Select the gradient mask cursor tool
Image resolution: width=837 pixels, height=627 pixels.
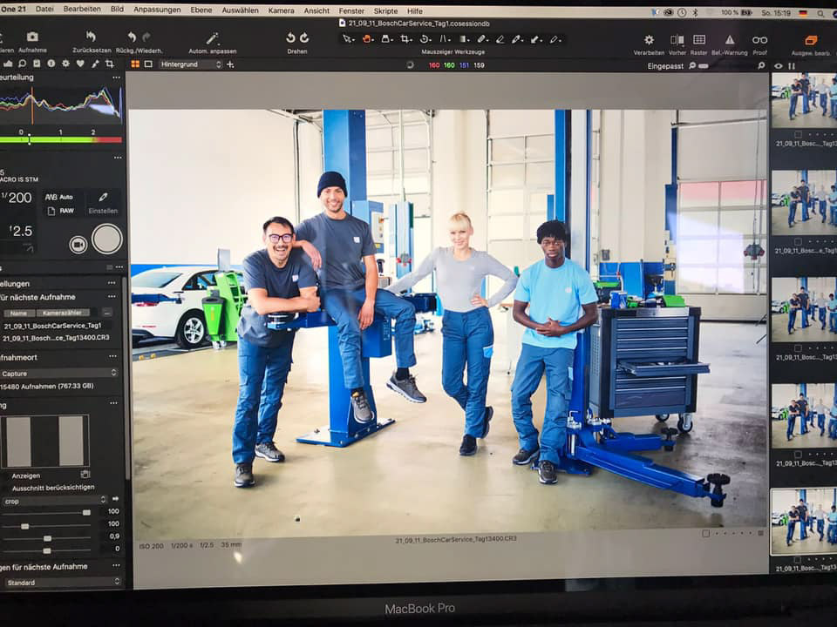pyautogui.click(x=464, y=39)
